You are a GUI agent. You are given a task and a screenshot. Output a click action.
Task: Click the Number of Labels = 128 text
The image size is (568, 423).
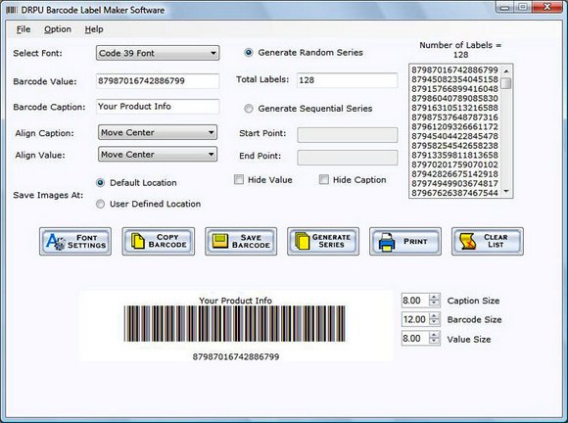pyautogui.click(x=460, y=50)
